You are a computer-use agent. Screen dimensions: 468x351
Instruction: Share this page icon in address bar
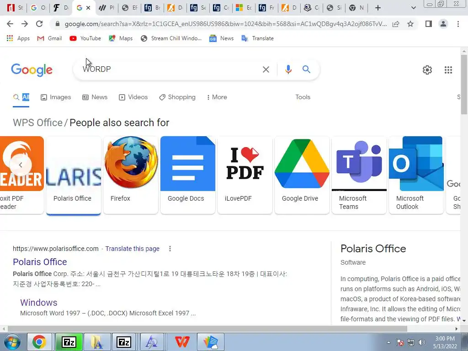[396, 24]
